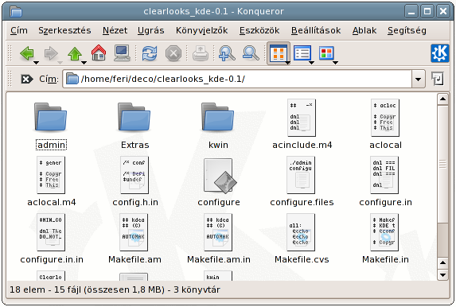Click the Go button beside address bar
The image size is (456, 307).
(438, 79)
